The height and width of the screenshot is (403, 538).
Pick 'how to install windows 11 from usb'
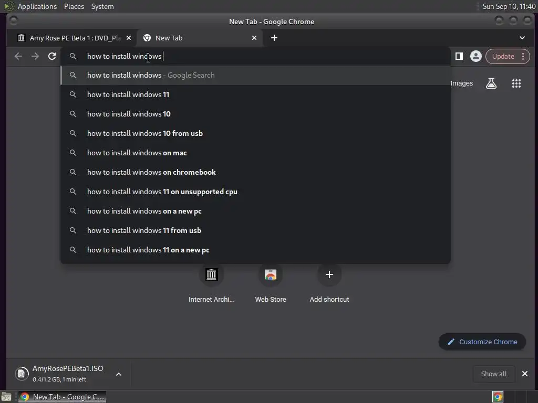tap(255, 230)
